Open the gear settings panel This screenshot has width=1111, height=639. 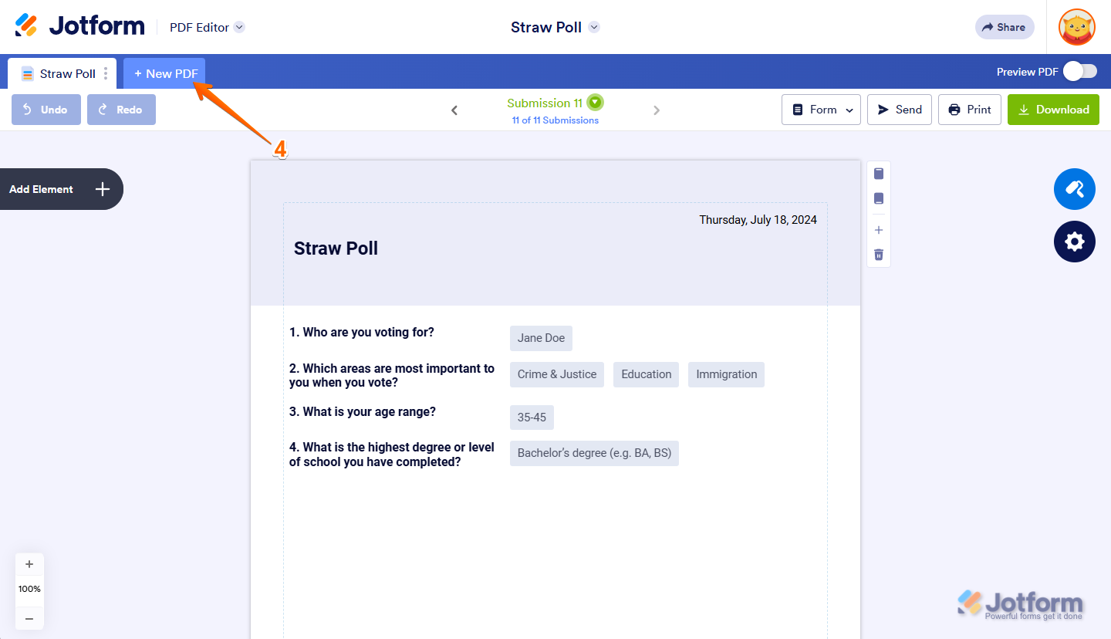tap(1074, 242)
